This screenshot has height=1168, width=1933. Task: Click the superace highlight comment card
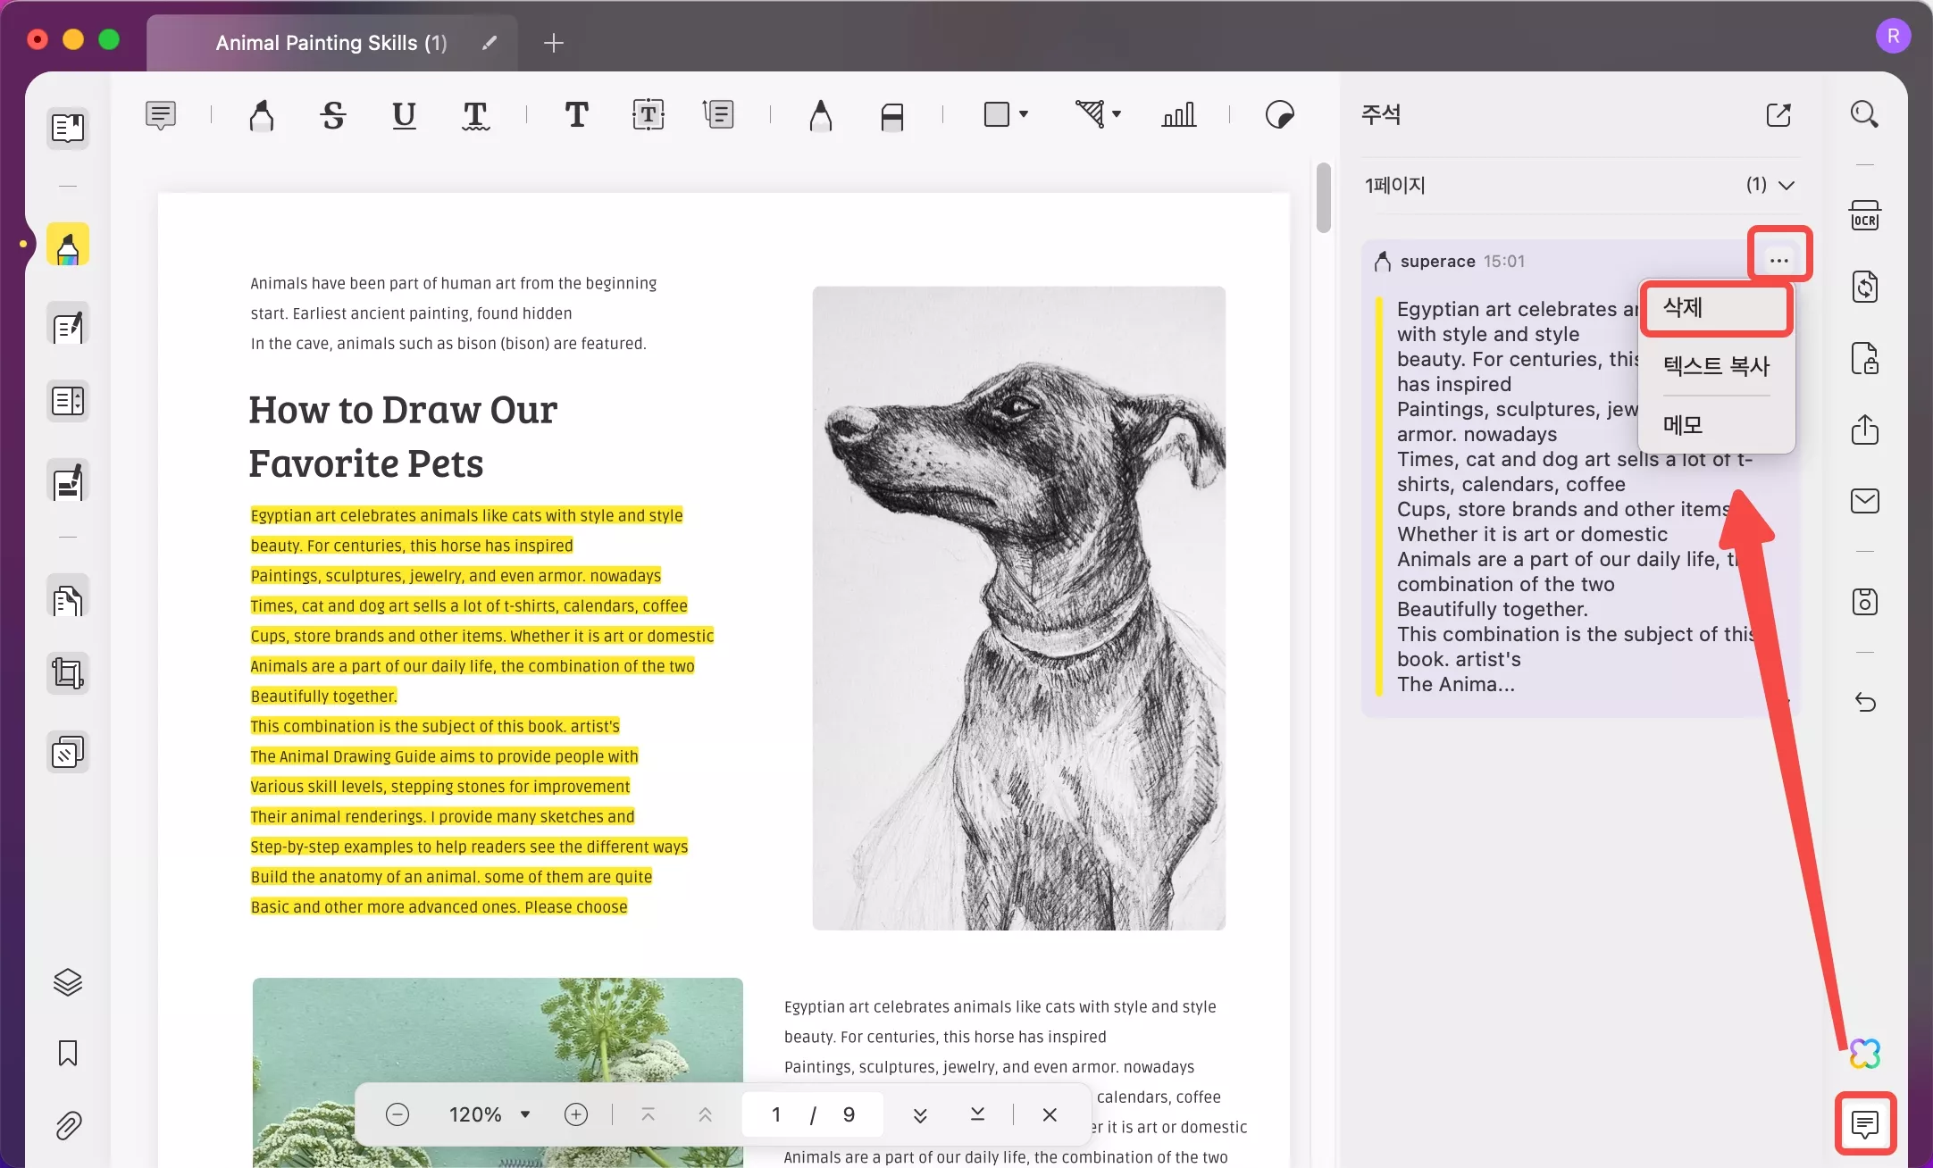coord(1579,479)
